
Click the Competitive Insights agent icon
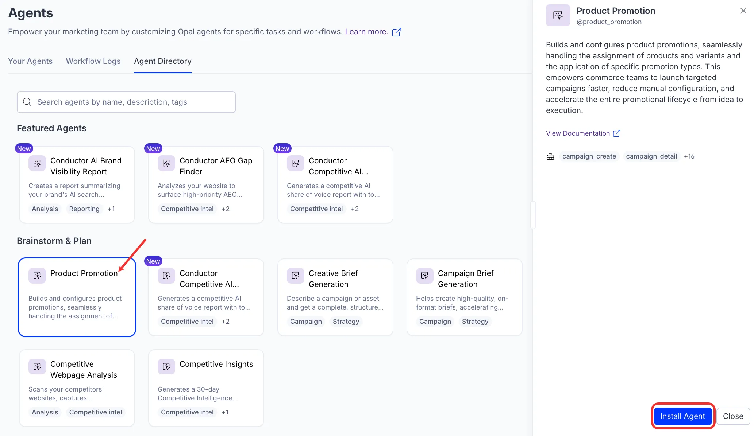(x=166, y=367)
